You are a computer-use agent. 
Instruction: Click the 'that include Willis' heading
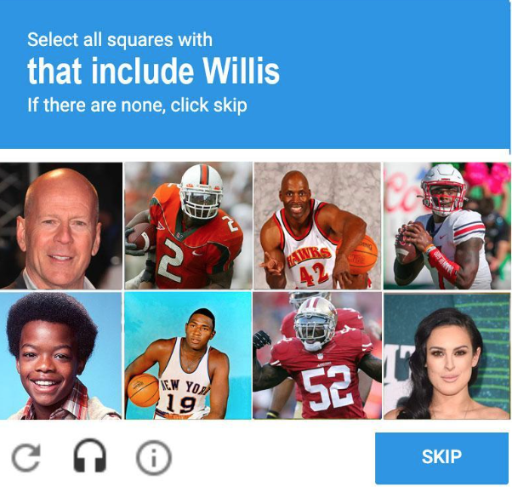(153, 71)
